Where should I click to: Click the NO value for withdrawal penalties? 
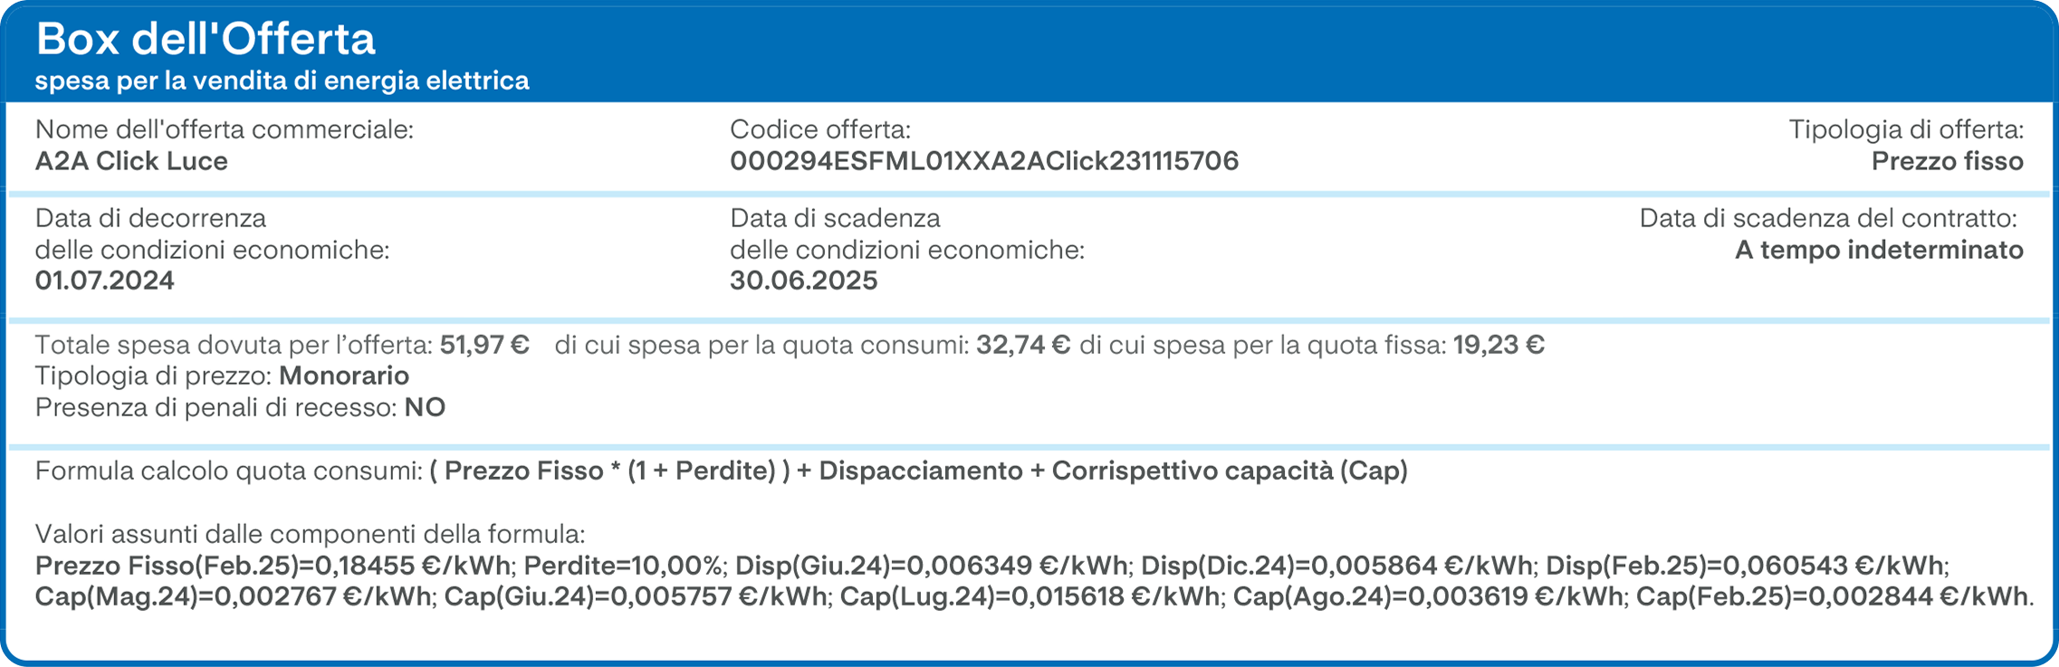tap(425, 407)
